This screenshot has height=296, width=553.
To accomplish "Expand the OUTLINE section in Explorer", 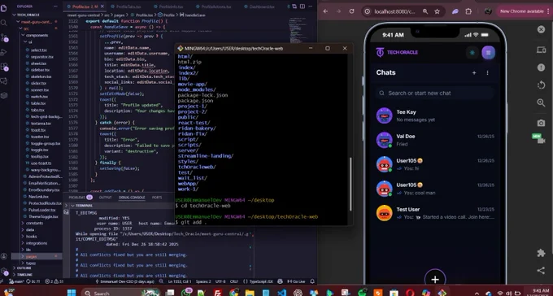I will coord(23,268).
